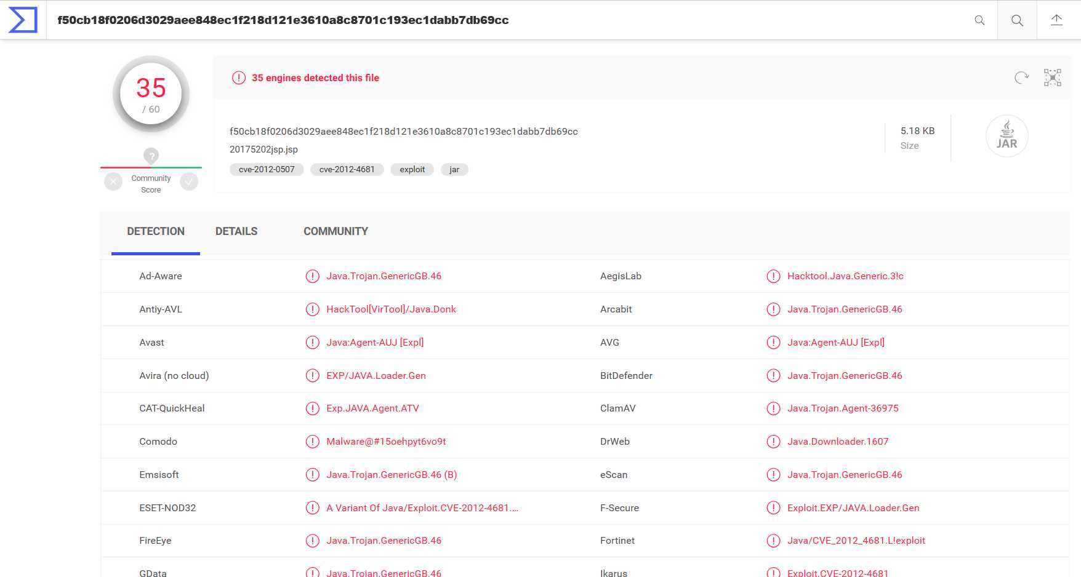1081x577 pixels.
Task: Click the alert icon beside '35 engines detected'
Action: point(238,78)
